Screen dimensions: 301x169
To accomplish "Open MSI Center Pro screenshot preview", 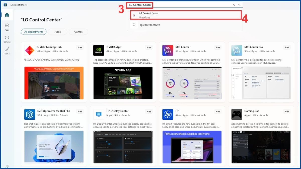I will point(261,83).
